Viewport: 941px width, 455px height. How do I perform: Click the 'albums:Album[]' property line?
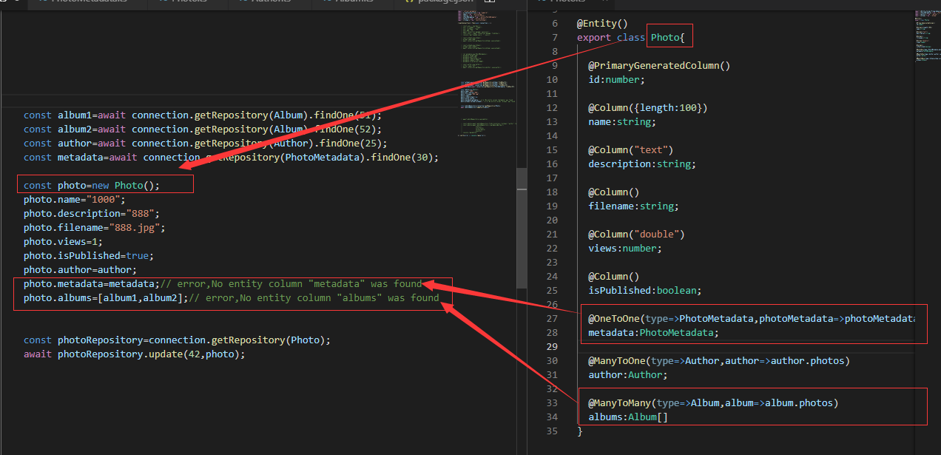(x=628, y=417)
